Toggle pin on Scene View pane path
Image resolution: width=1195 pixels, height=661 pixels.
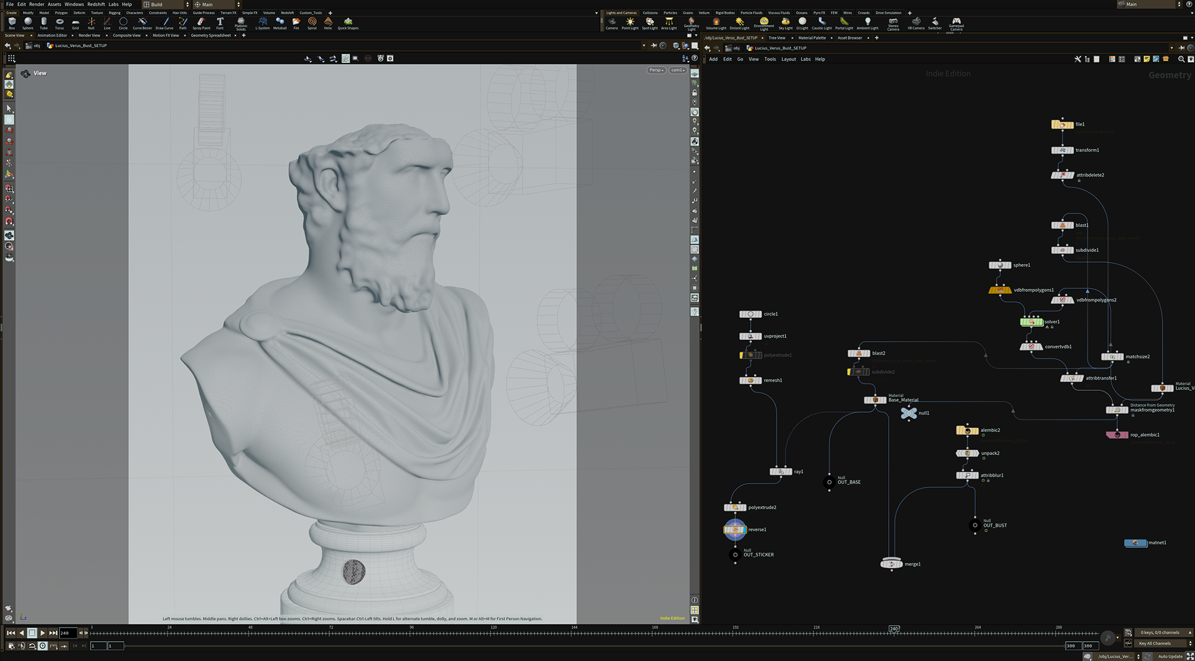(x=654, y=45)
